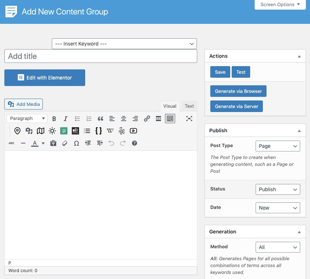
Task: Open the Post Type dropdown
Action: 278,146
